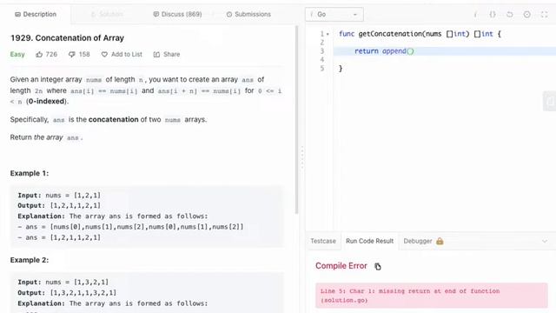This screenshot has height=313, width=556.
Task: Click the Debugger lock icon
Action: tap(440, 241)
